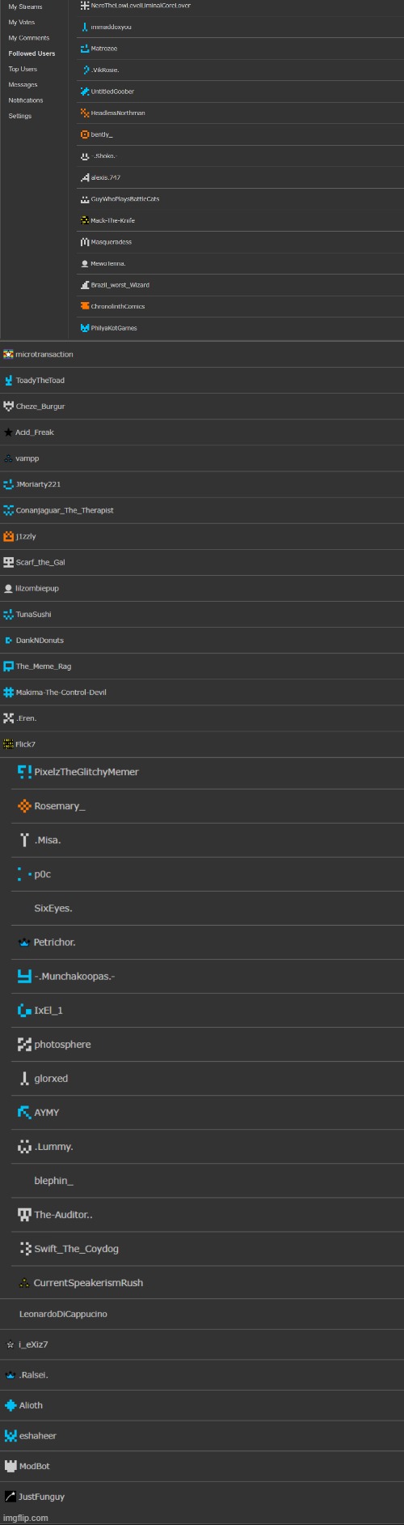This screenshot has width=404, height=1525.
Task: Open My Votes in sidebar
Action: (x=22, y=22)
